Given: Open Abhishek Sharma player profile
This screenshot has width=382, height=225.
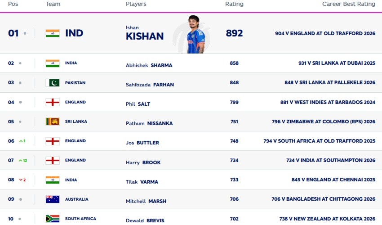Looking at the screenshot, I should click(x=149, y=65).
